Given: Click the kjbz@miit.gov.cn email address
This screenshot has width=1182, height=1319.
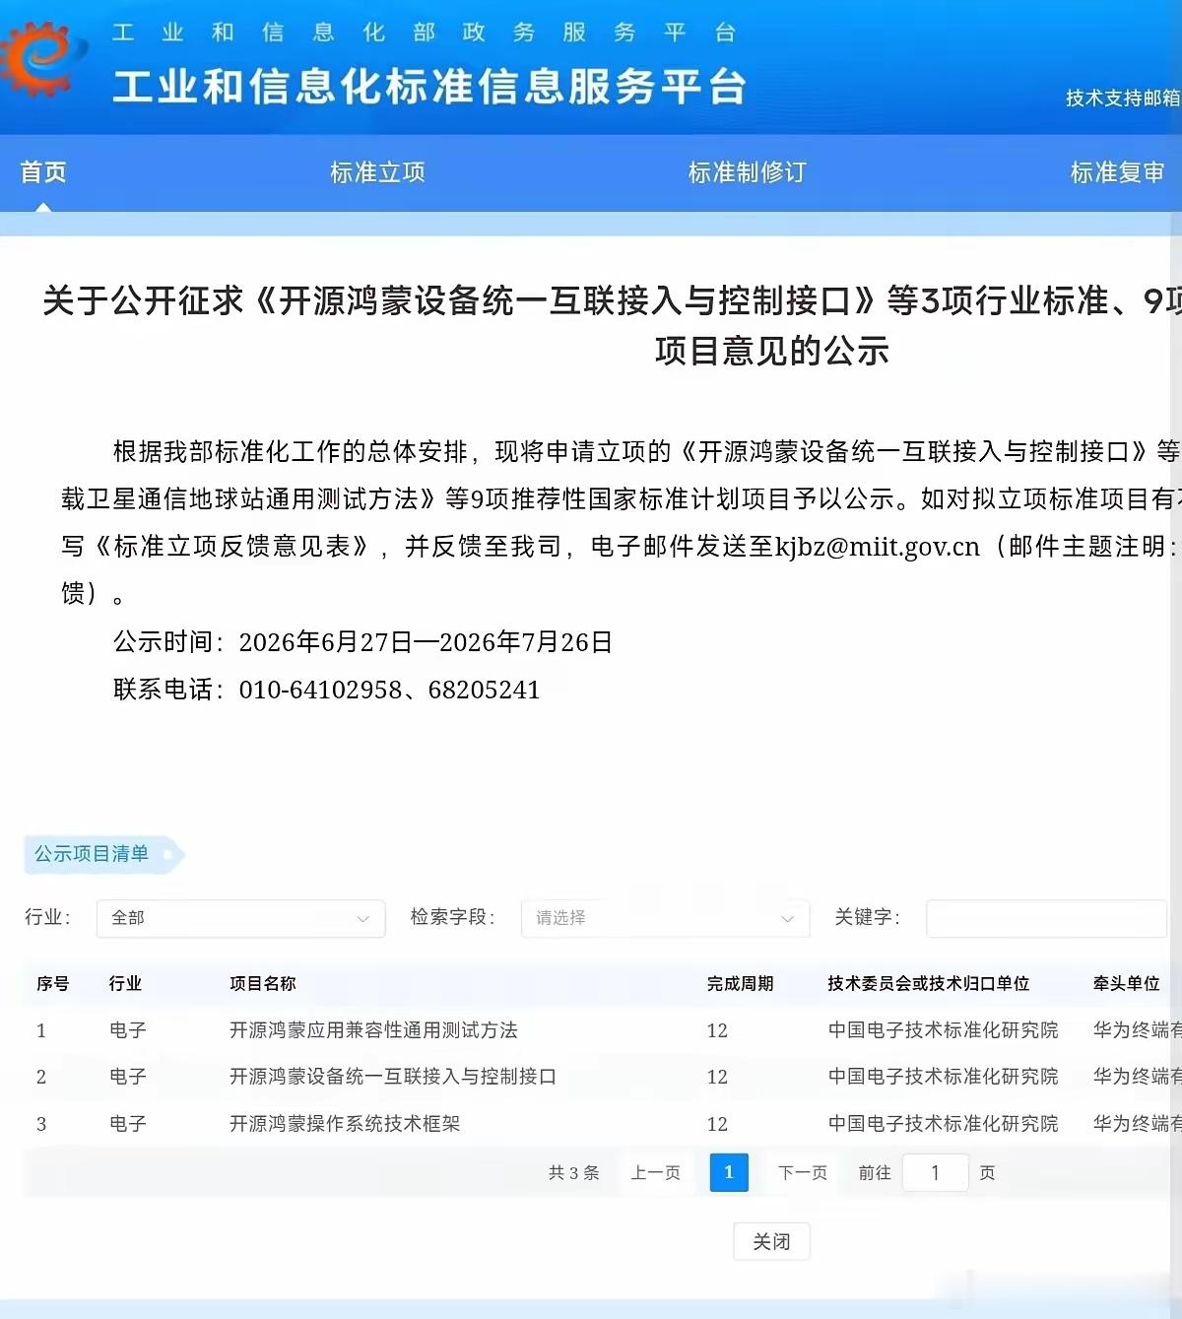Looking at the screenshot, I should pyautogui.click(x=878, y=547).
